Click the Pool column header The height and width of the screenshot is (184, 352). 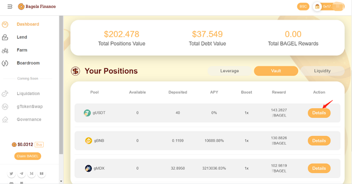pos(95,92)
